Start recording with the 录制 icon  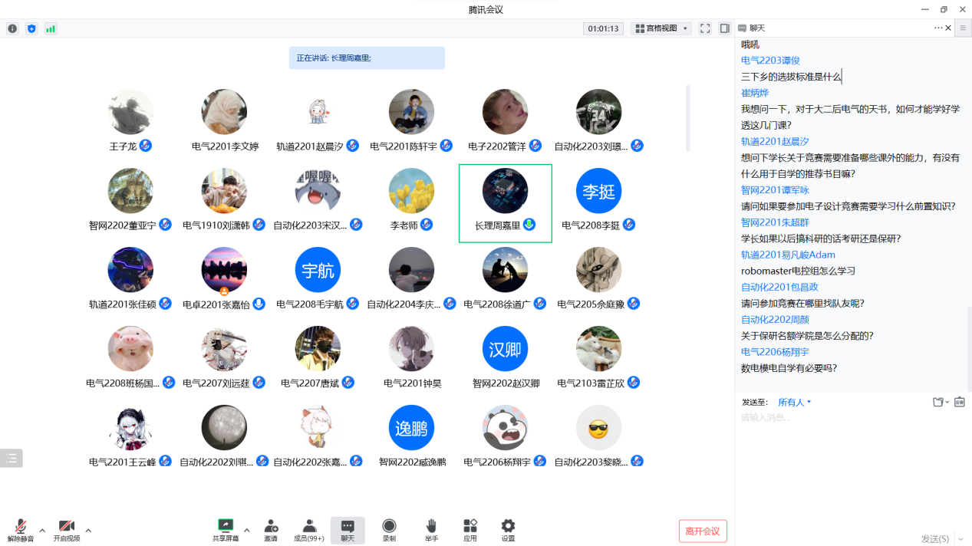tap(389, 526)
